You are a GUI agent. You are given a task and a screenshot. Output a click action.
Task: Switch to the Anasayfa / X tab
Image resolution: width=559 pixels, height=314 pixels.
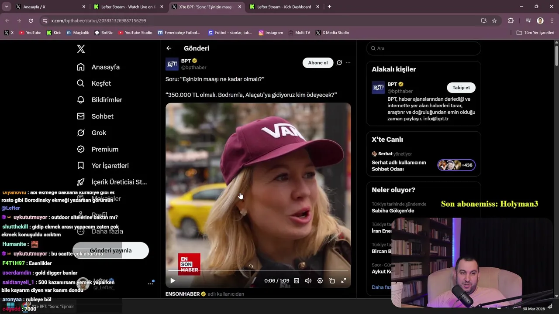point(48,7)
